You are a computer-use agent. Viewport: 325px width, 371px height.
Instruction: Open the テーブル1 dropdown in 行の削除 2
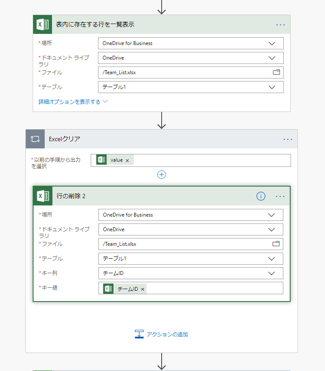pyautogui.click(x=272, y=259)
